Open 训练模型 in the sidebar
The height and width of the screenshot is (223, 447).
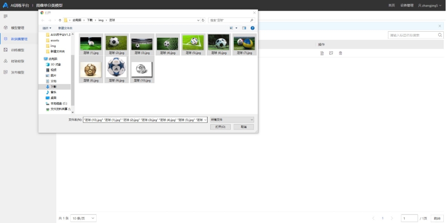click(18, 50)
